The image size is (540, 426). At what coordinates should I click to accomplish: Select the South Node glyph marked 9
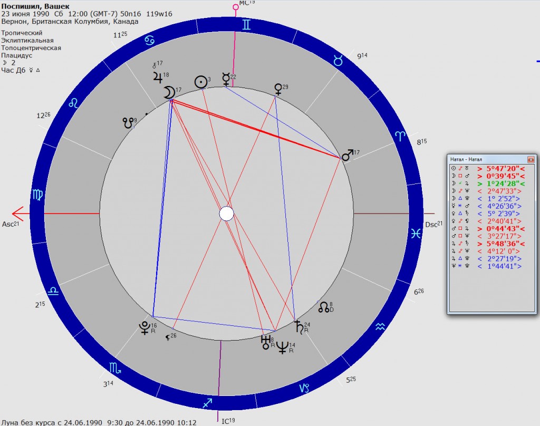click(x=128, y=123)
